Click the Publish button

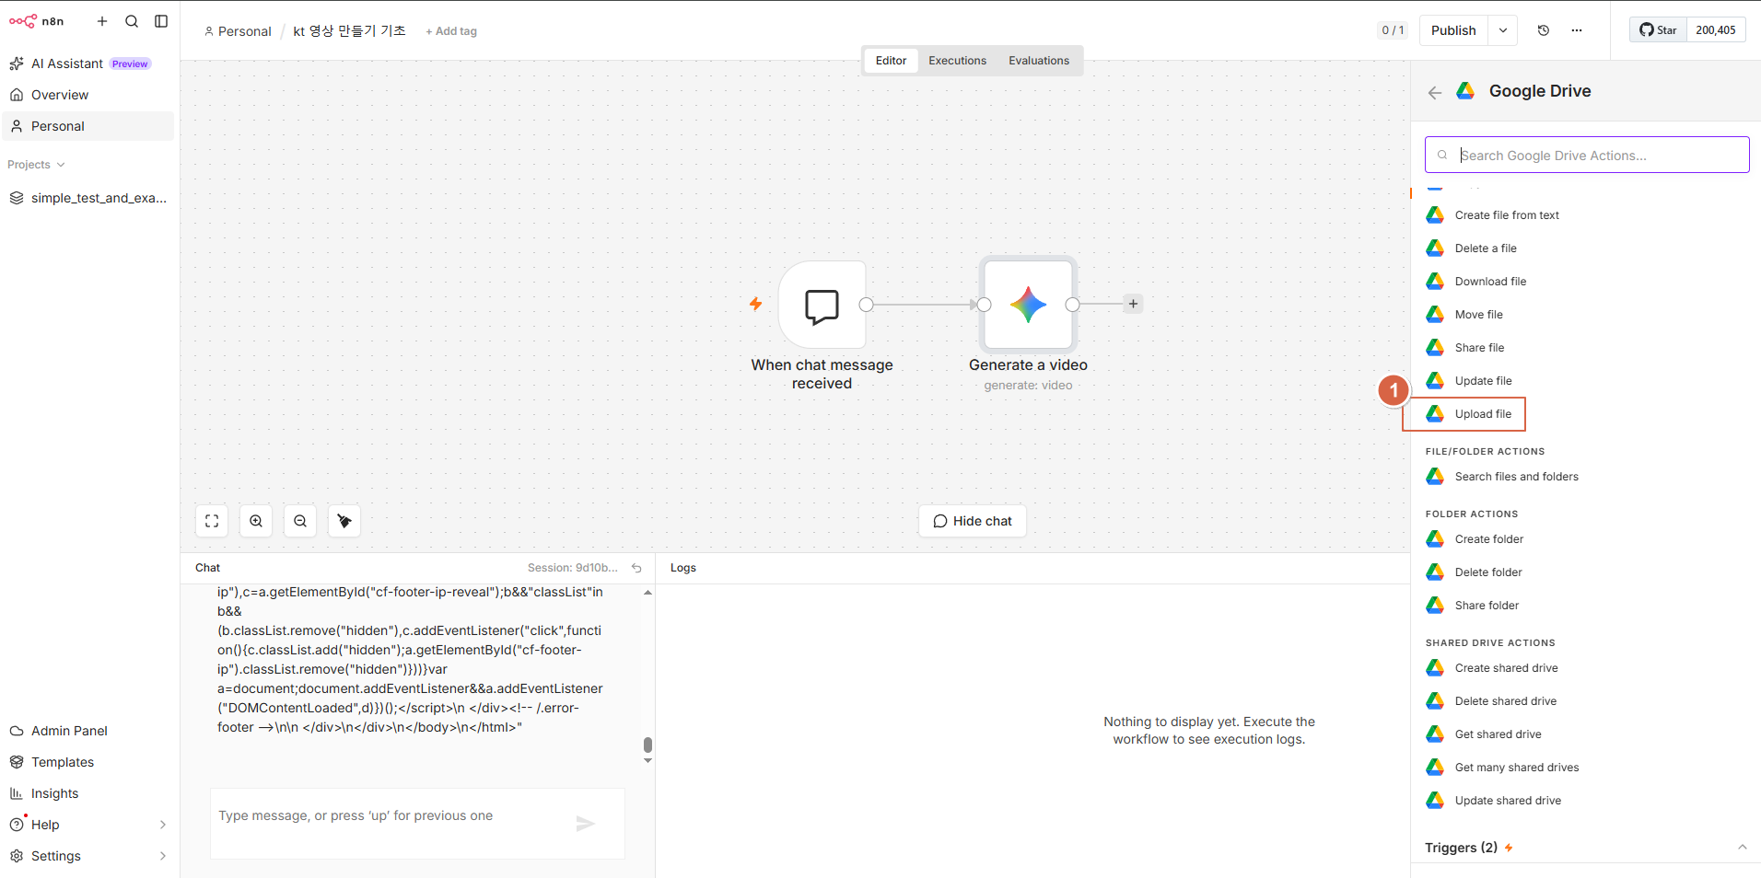coord(1453,30)
